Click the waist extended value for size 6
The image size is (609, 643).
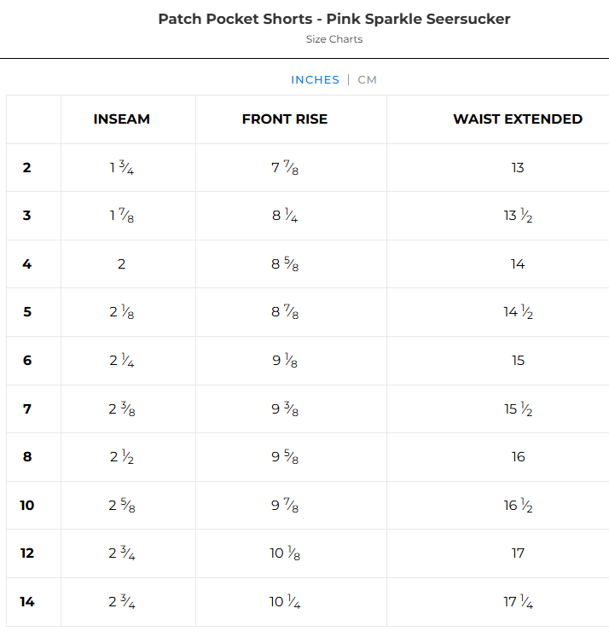point(518,361)
